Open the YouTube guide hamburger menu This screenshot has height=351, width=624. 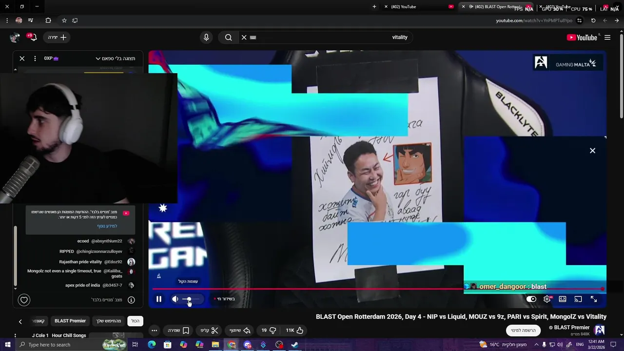click(x=607, y=38)
